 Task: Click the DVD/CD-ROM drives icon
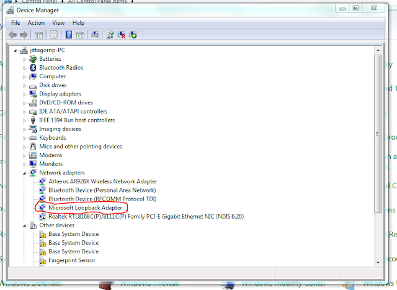point(33,102)
